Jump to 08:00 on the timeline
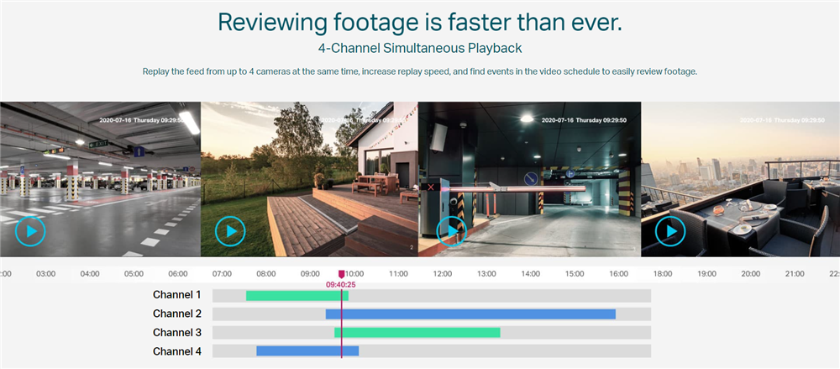Viewport: 840px width, 369px height. 265,274
